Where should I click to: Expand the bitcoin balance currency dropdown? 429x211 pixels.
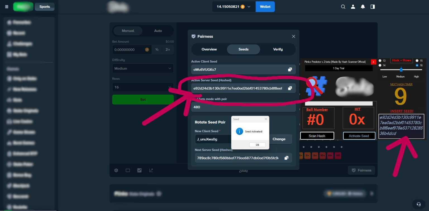(x=249, y=7)
